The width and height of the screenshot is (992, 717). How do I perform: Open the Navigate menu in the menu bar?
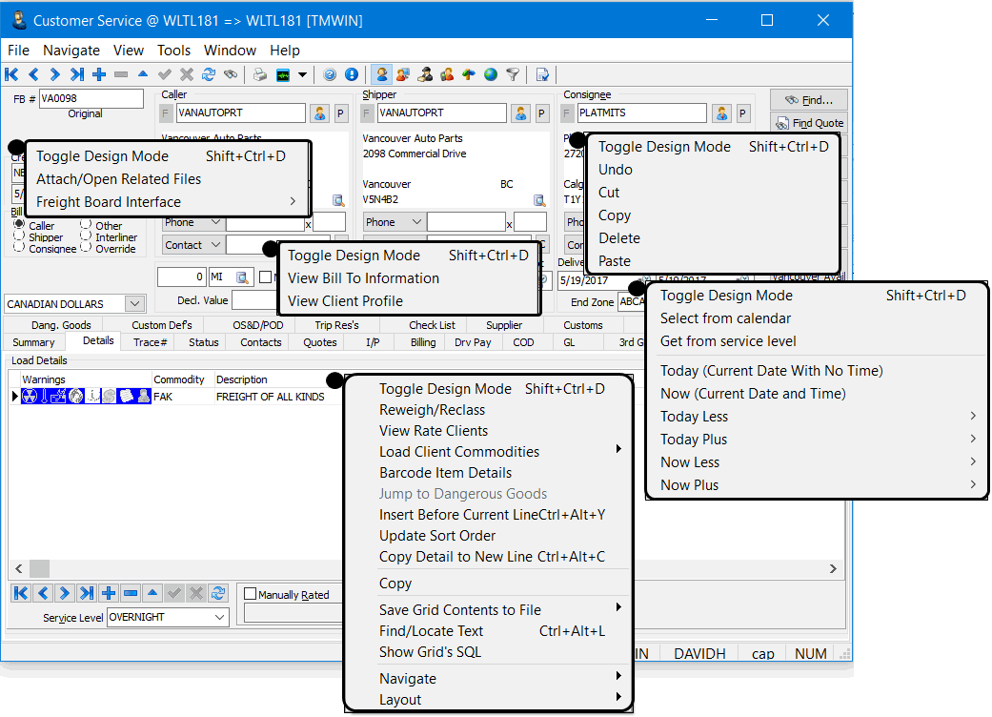click(71, 50)
